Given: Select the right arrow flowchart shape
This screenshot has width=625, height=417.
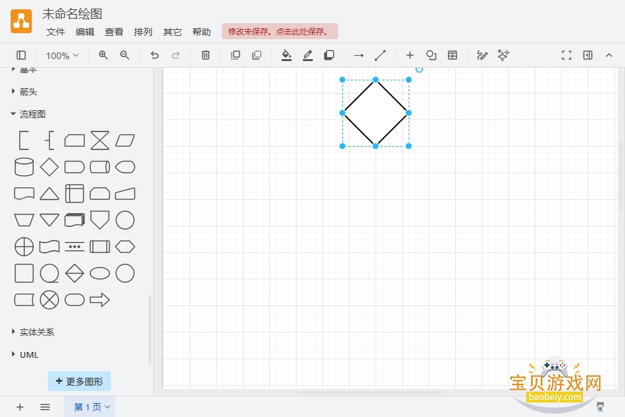Looking at the screenshot, I should click(100, 300).
